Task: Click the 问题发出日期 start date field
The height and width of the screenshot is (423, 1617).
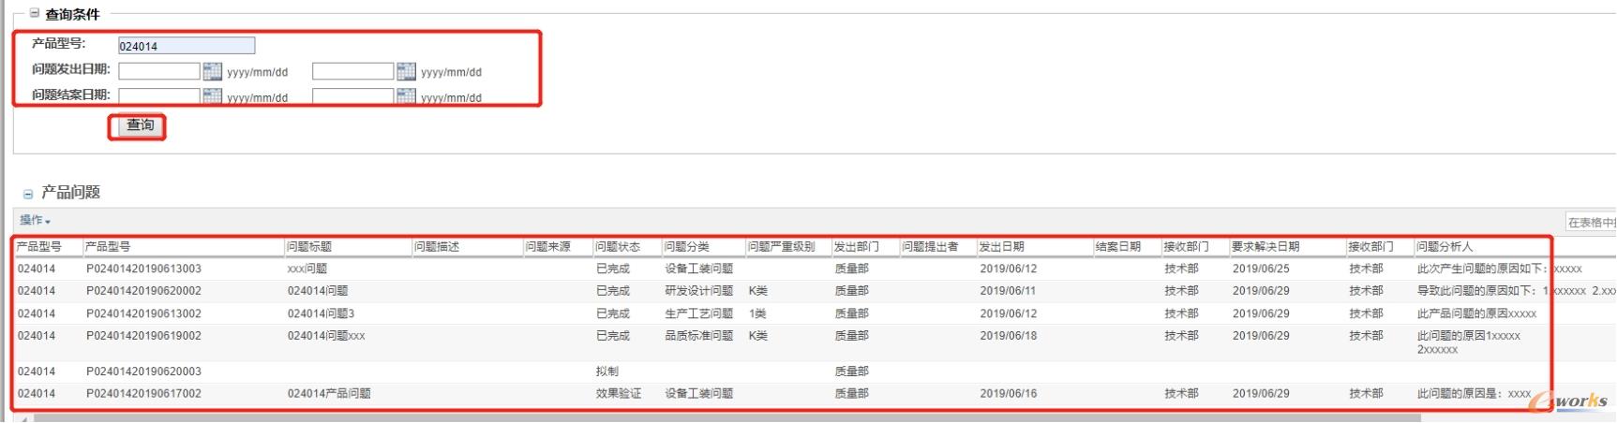Action: [x=159, y=71]
